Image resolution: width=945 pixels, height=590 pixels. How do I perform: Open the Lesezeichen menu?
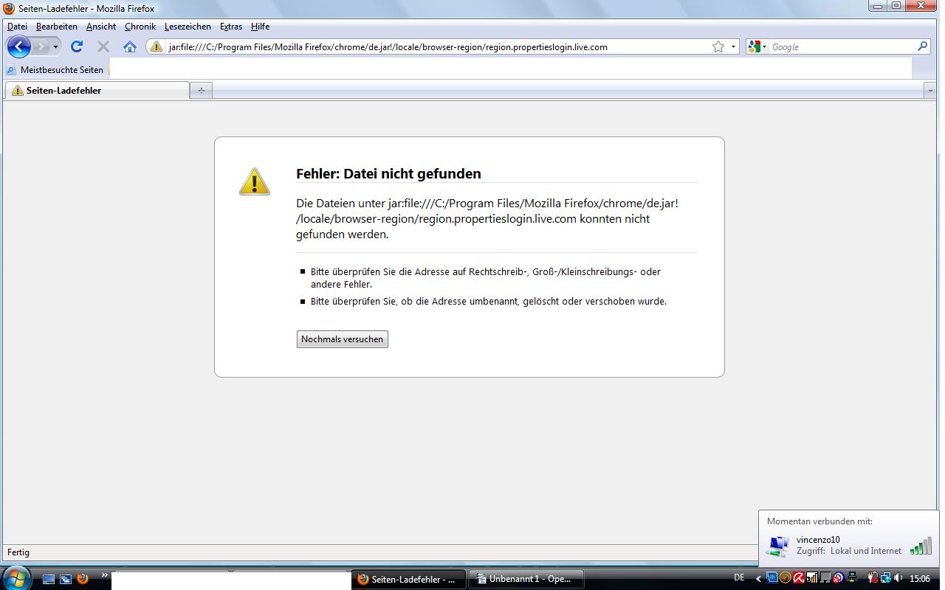pyautogui.click(x=188, y=27)
